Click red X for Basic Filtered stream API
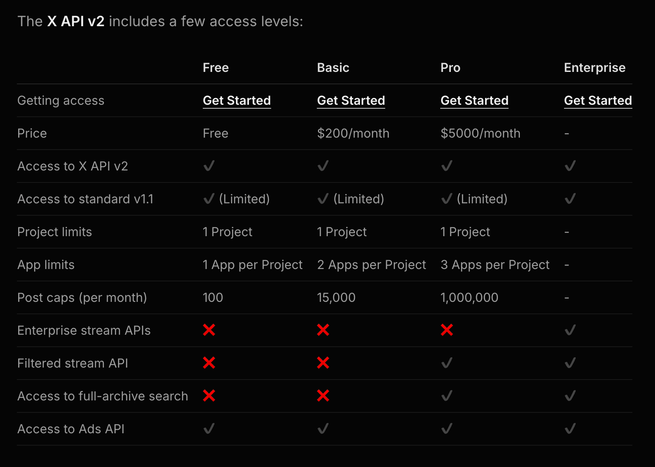 click(x=323, y=363)
